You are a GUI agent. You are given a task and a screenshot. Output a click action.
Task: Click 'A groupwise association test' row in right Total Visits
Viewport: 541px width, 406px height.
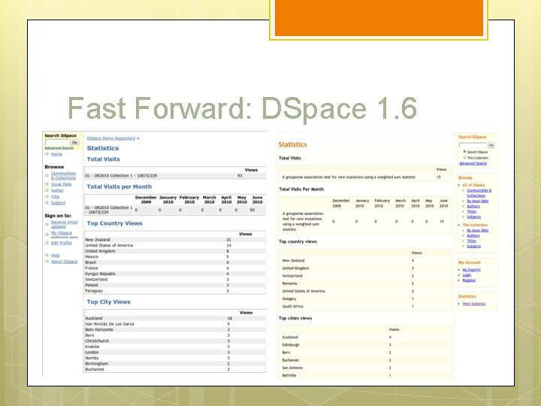tap(365, 177)
